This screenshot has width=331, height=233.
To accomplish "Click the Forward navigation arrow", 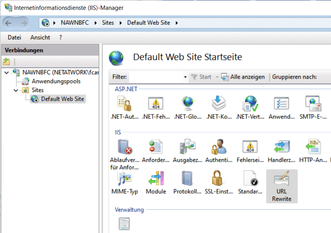I will pyautogui.click(x=24, y=23).
